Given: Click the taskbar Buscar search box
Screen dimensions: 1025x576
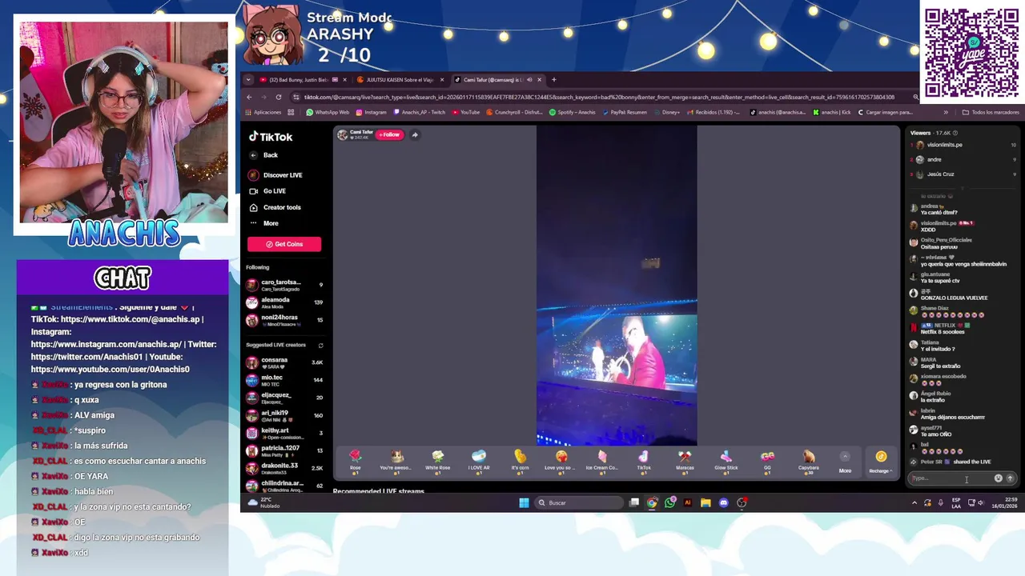Looking at the screenshot, I should tap(580, 502).
